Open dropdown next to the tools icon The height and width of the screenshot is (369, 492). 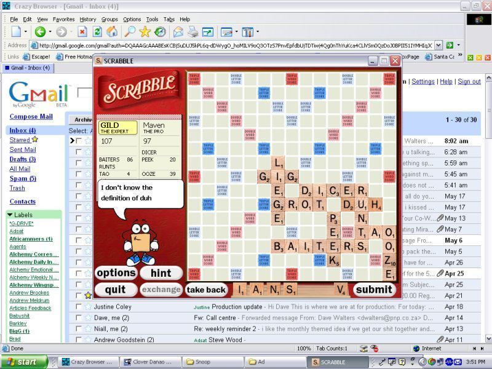click(x=258, y=32)
